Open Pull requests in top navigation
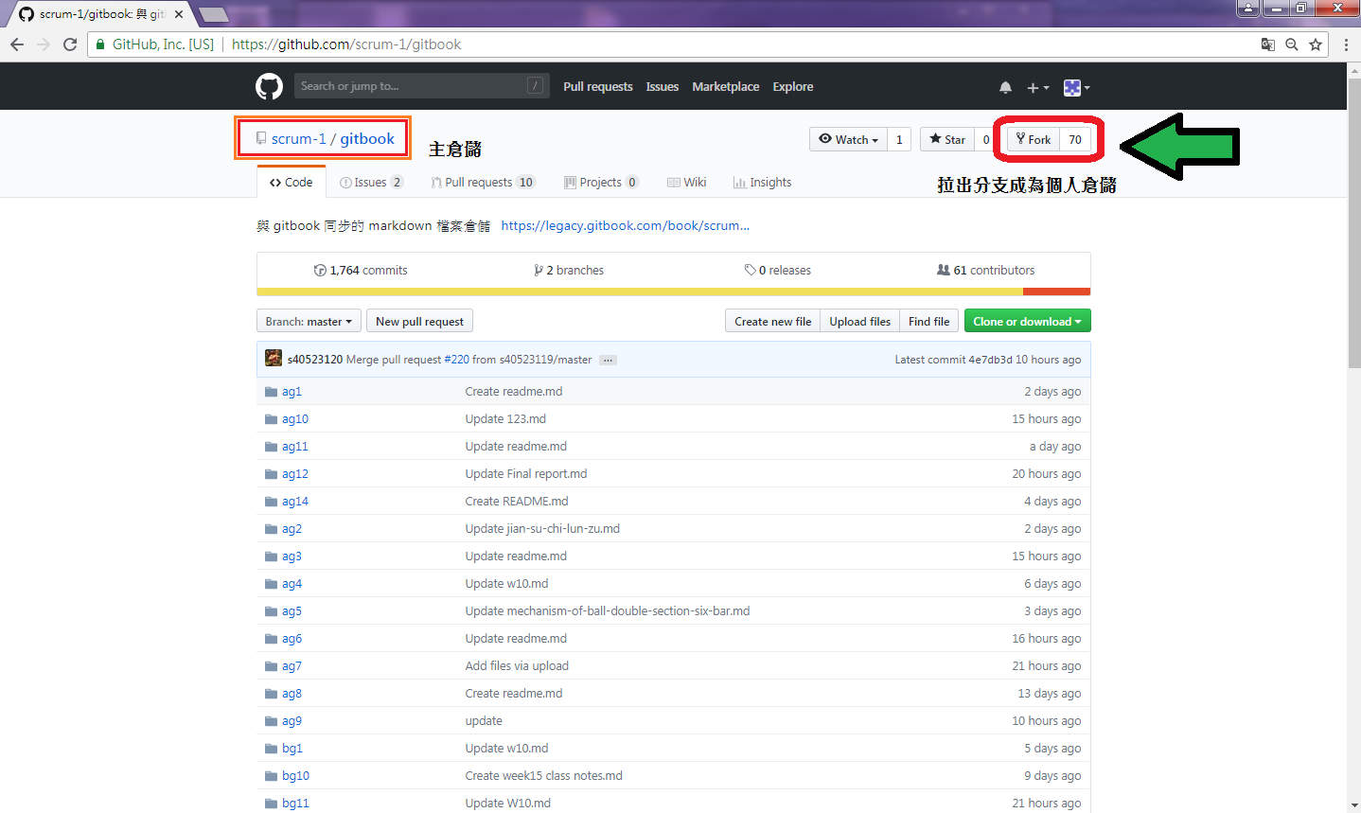 (x=598, y=87)
